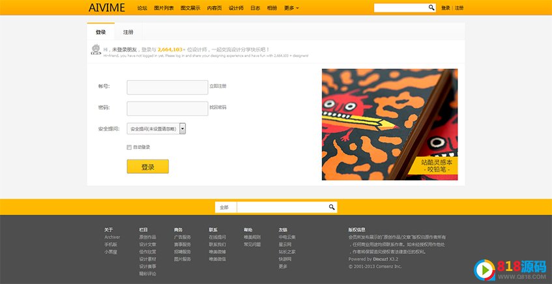Switch to the 注册 tab

128,32
